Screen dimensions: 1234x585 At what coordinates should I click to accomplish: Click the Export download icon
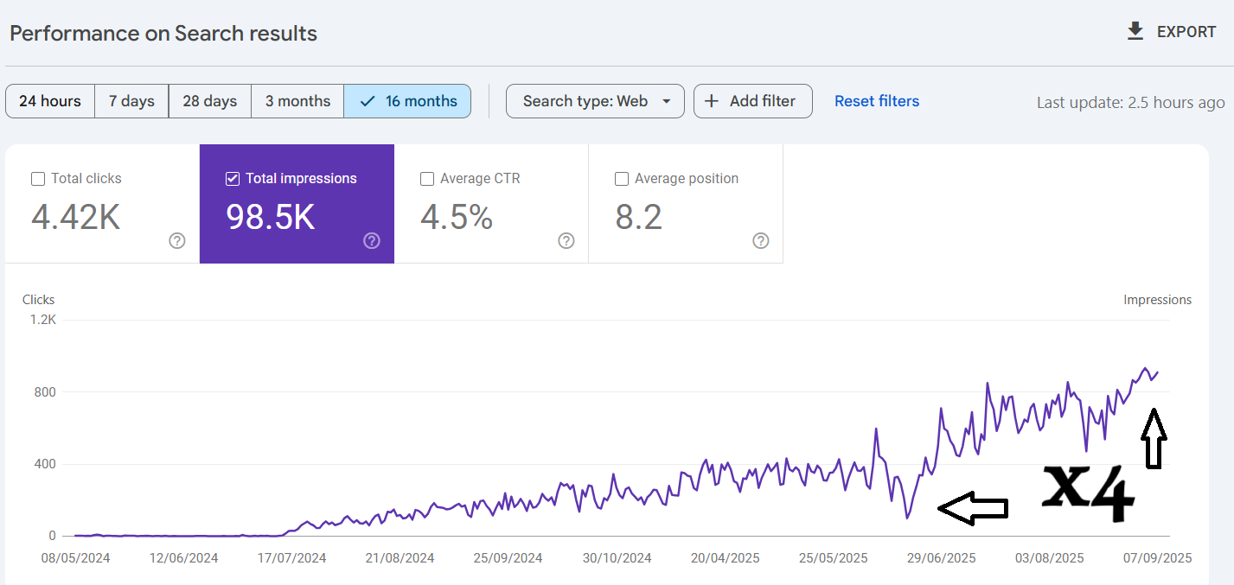click(x=1135, y=32)
